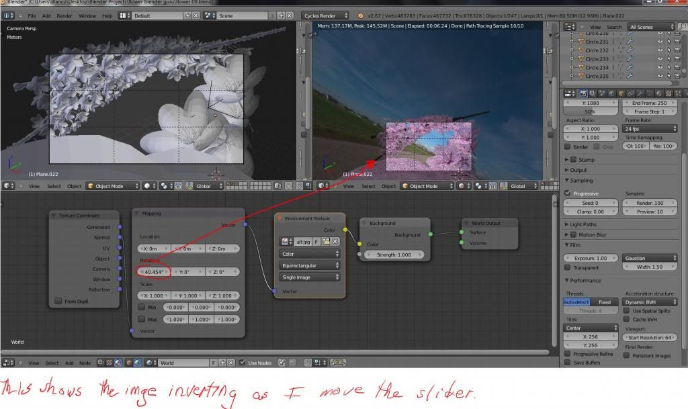Delete screen layout X icon next to Default
The width and height of the screenshot is (688, 409).
pos(196,15)
